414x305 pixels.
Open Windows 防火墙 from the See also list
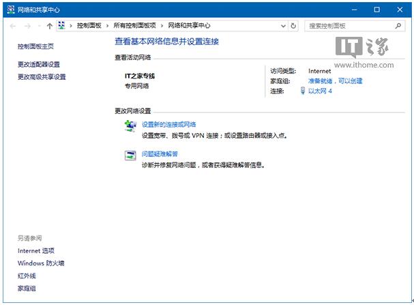click(41, 263)
